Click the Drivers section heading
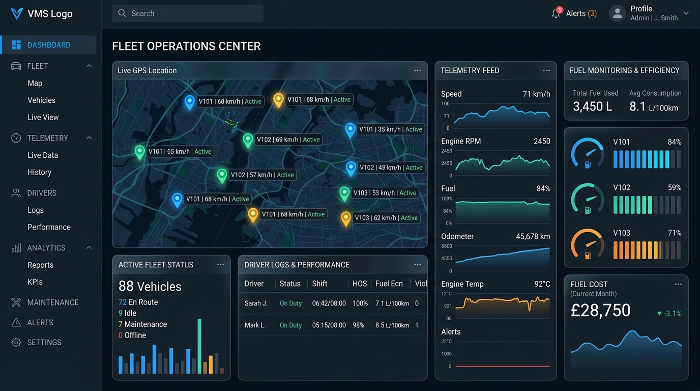 pyautogui.click(x=42, y=193)
